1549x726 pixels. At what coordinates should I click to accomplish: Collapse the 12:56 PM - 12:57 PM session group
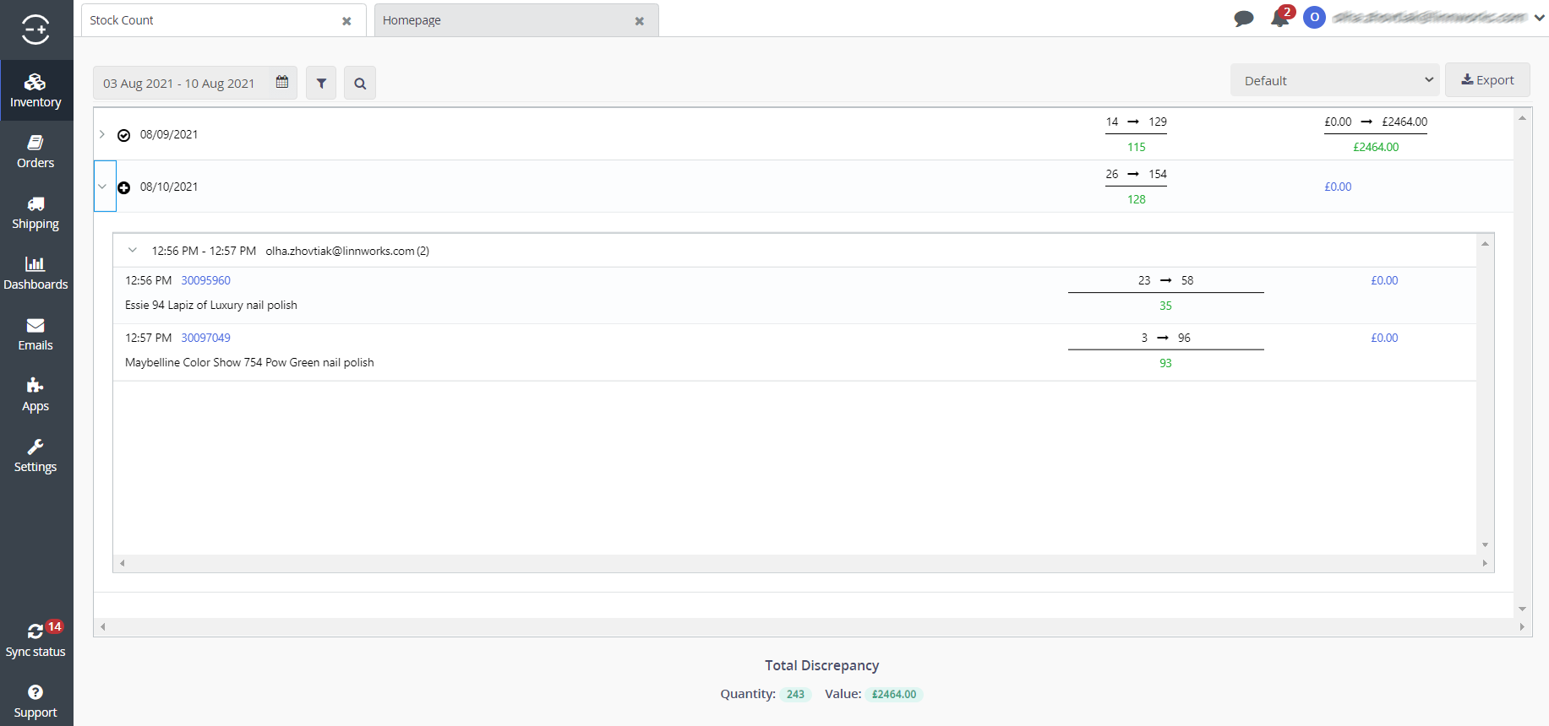click(133, 250)
